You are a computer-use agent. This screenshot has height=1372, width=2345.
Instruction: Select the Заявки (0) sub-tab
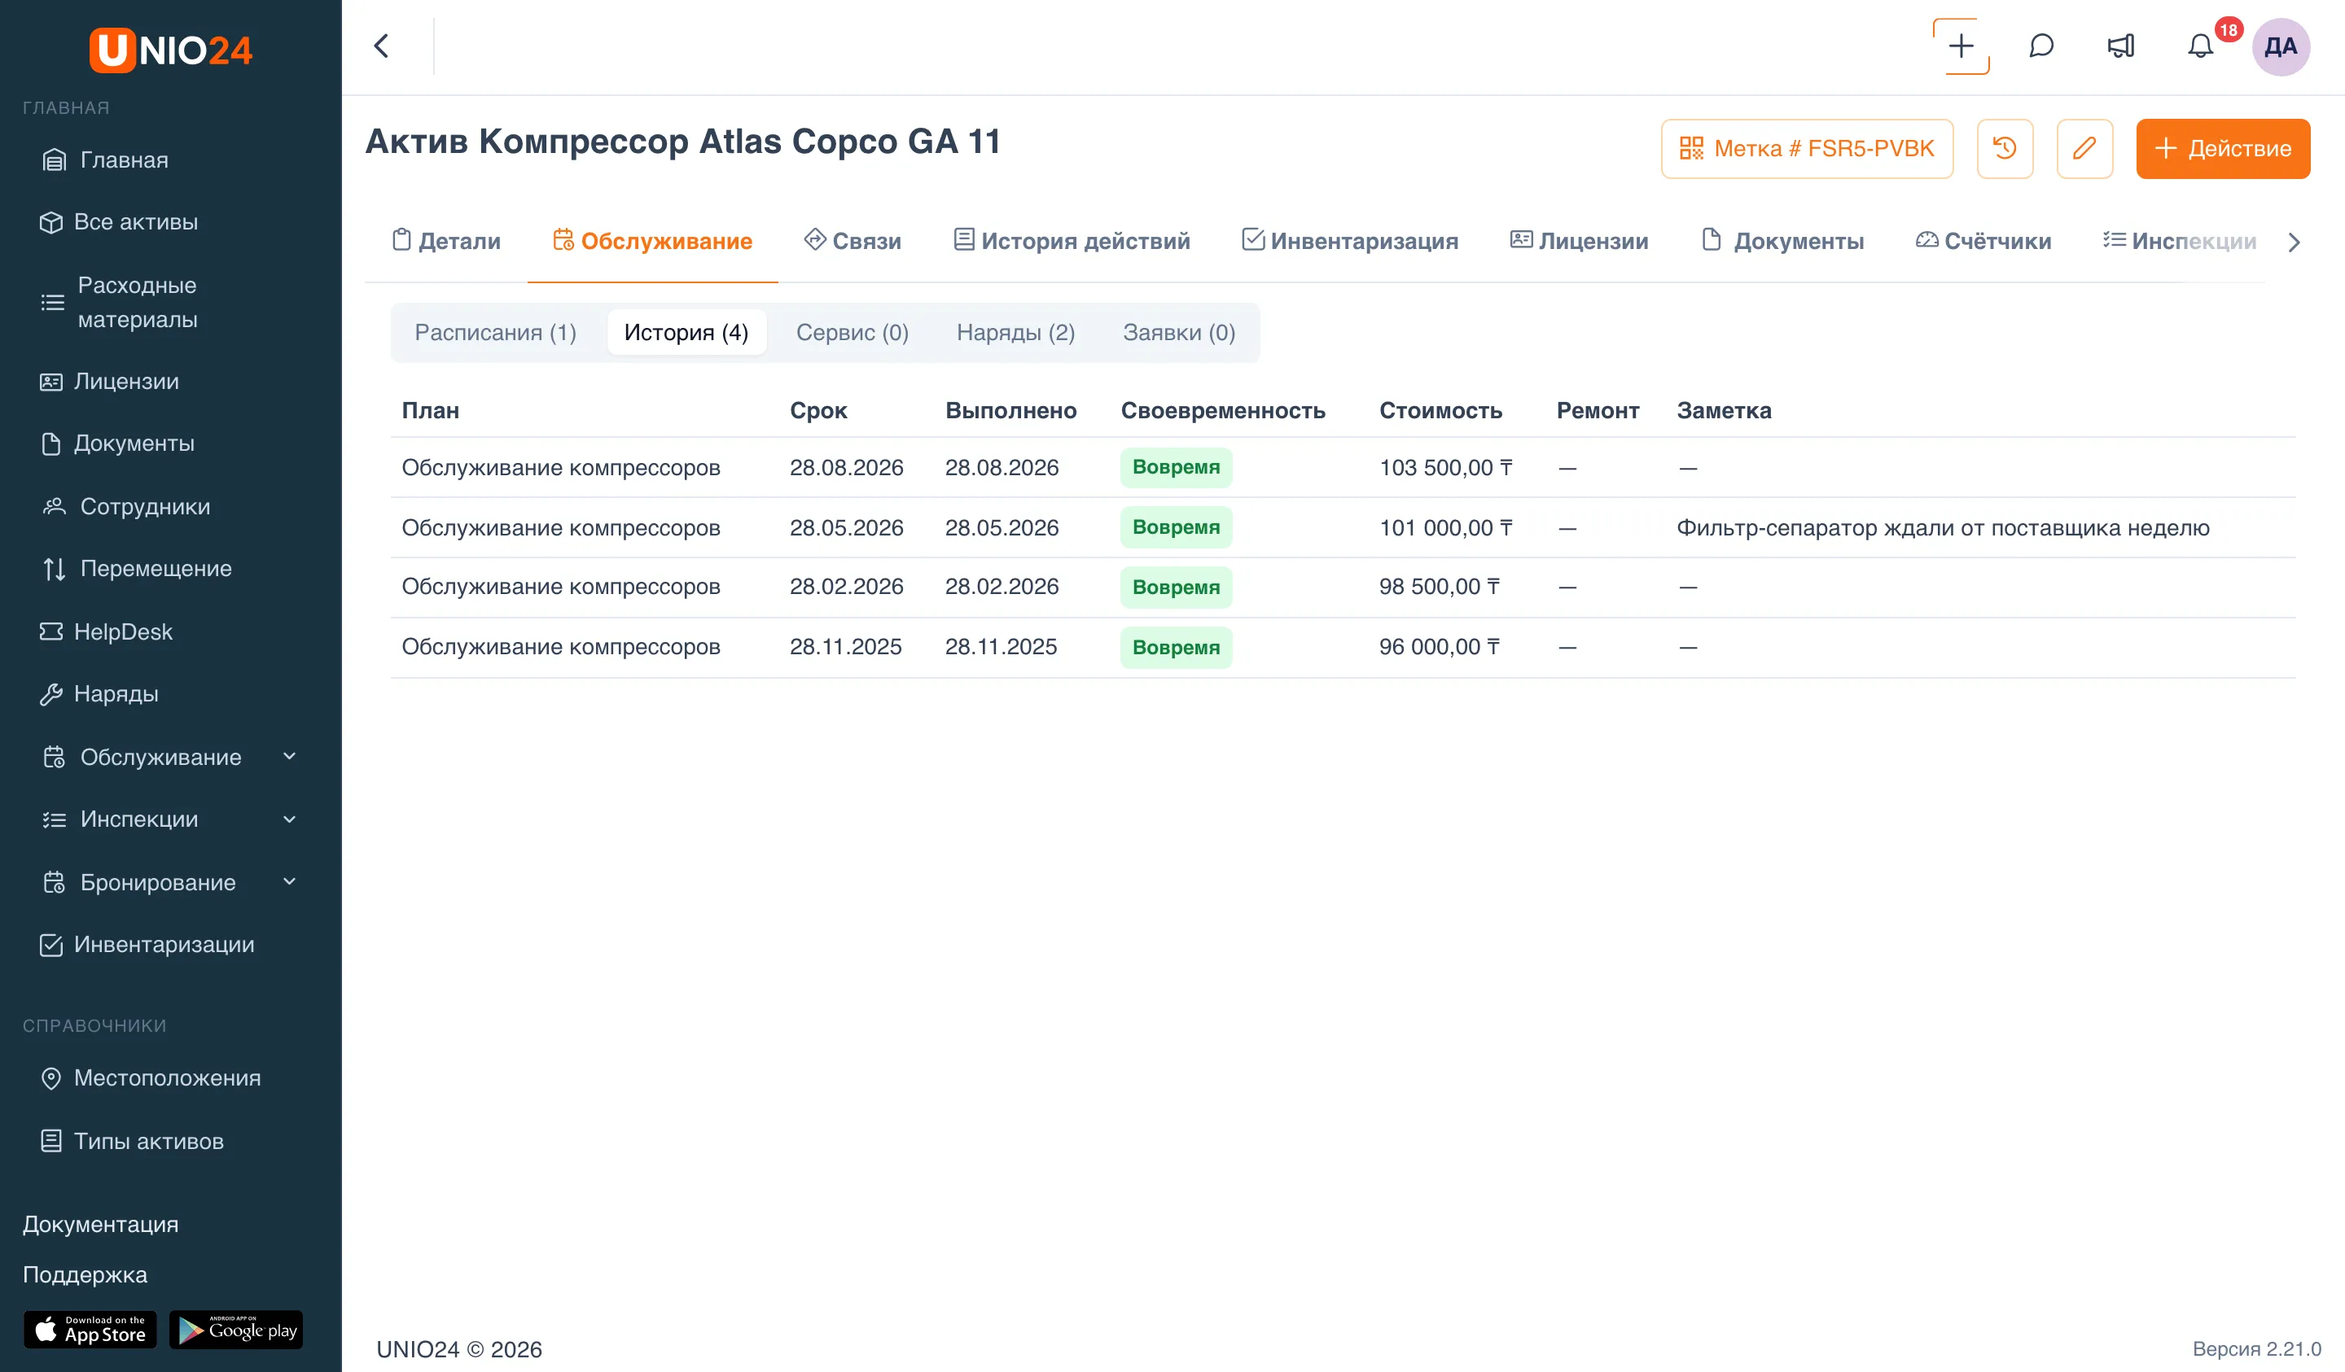click(1178, 332)
